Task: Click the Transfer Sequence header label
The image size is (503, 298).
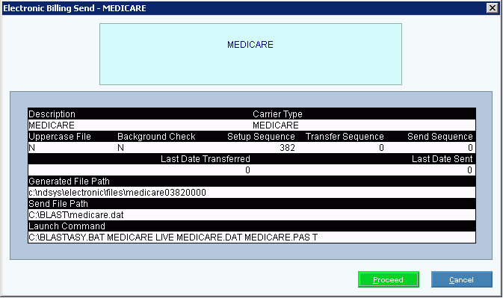Action: (345, 137)
